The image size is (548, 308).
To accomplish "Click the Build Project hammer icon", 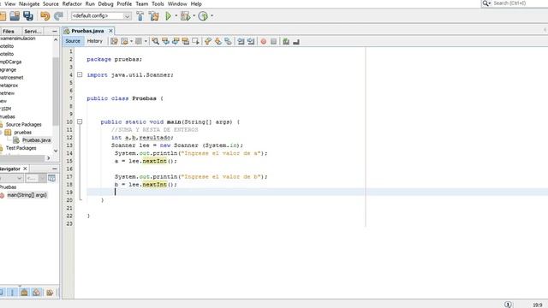I will tap(140, 15).
